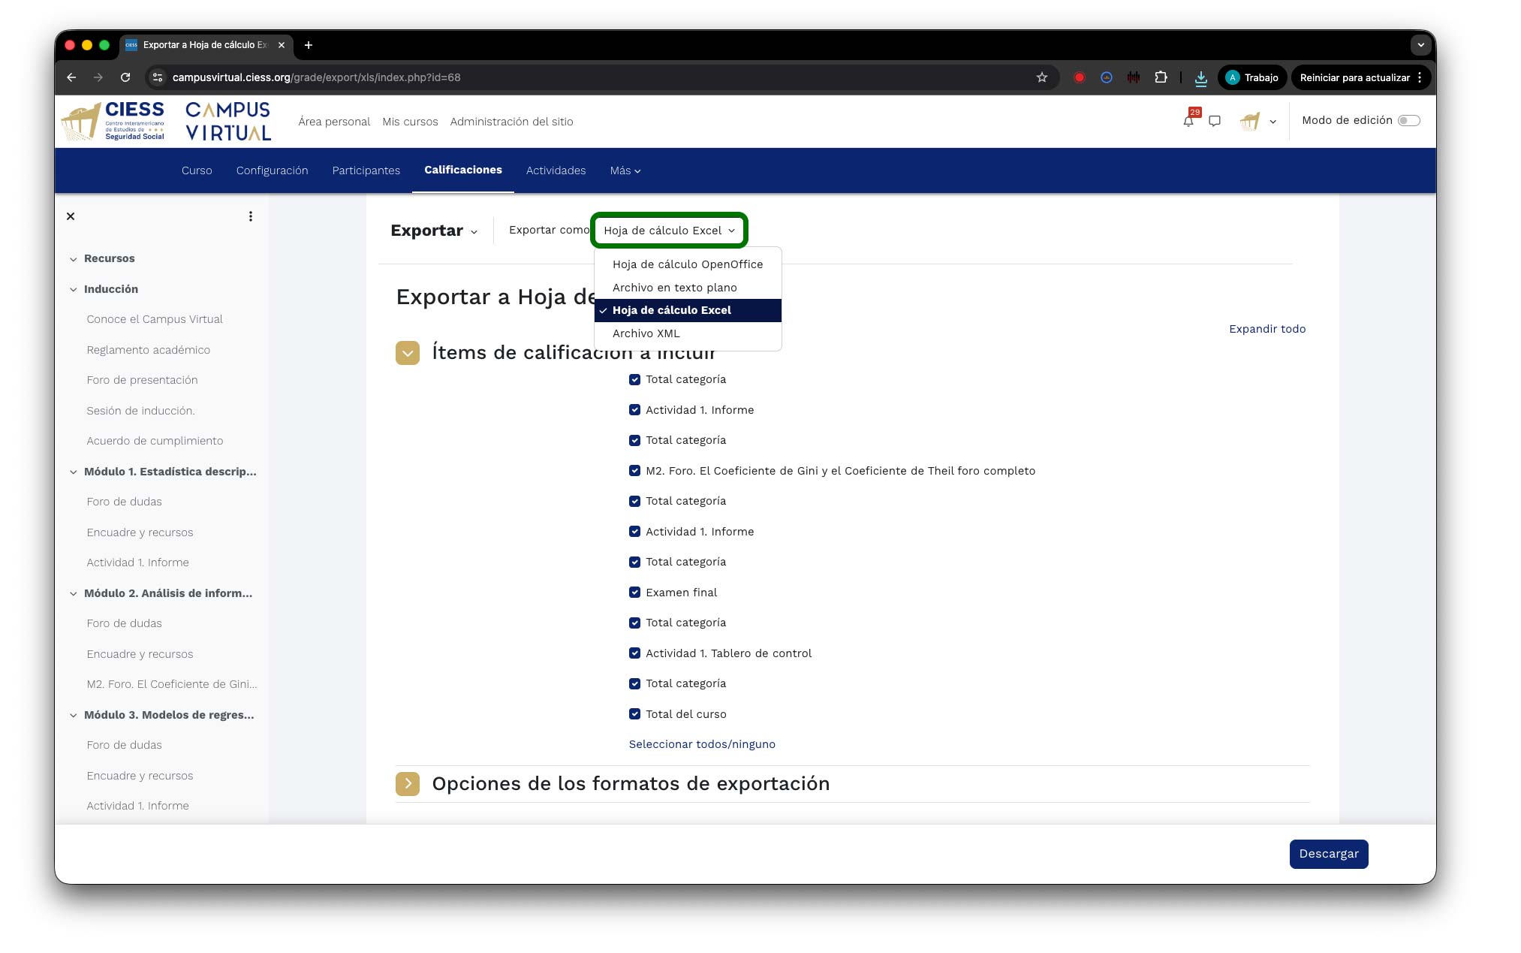Bookmark this page with the star icon
Screen dimensions: 1521x953
coord(1042,77)
